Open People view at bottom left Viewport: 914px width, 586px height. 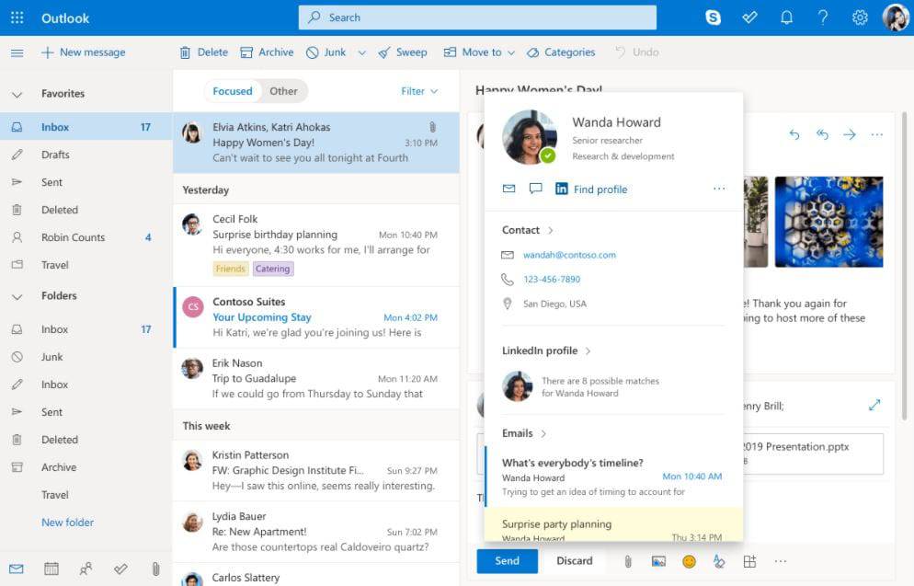point(86,570)
